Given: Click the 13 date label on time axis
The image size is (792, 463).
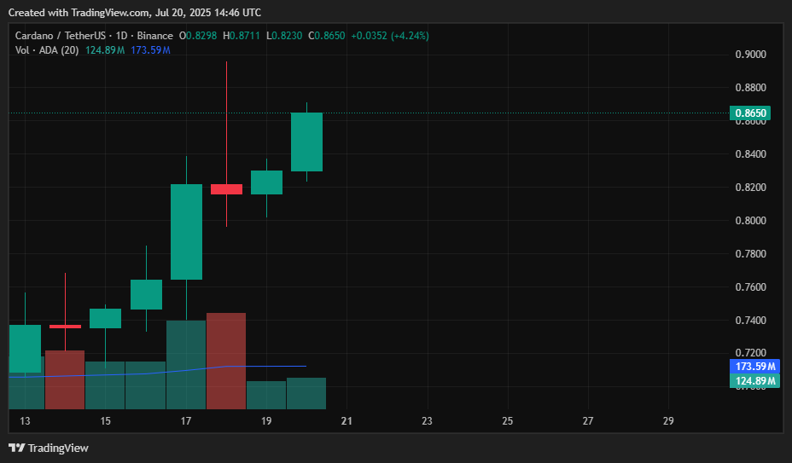Looking at the screenshot, I should [25, 420].
